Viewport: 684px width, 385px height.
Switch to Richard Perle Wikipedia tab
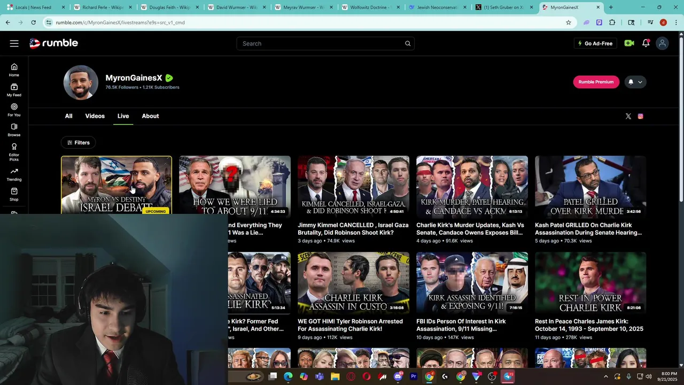(103, 7)
